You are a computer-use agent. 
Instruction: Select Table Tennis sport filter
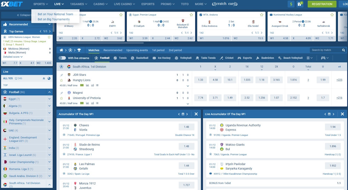(x=206, y=58)
